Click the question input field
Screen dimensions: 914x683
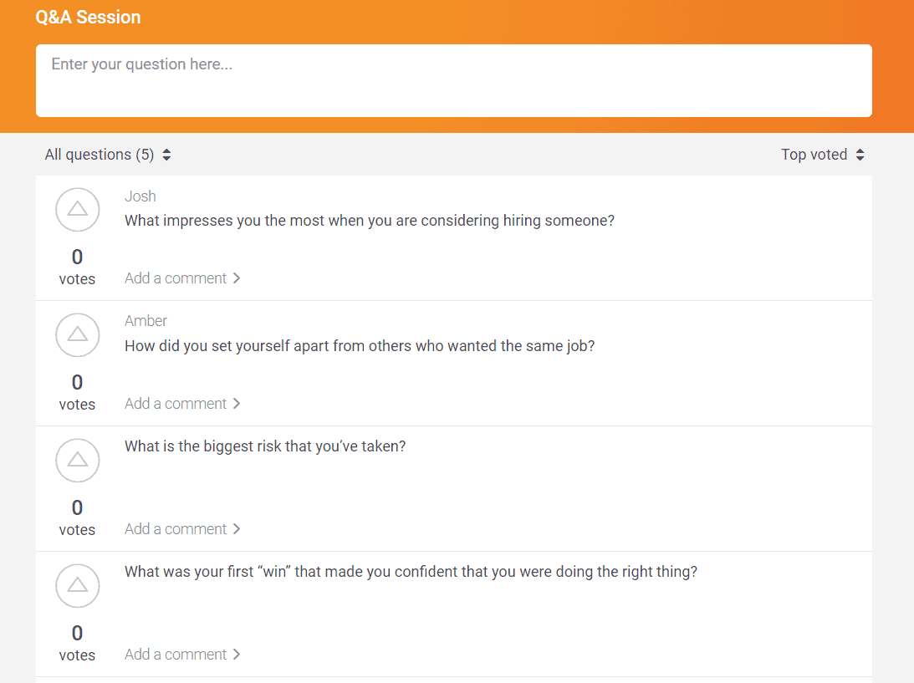(x=453, y=80)
